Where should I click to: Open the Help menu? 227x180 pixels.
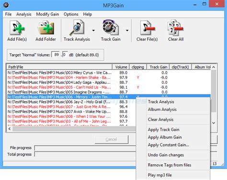click(x=88, y=14)
